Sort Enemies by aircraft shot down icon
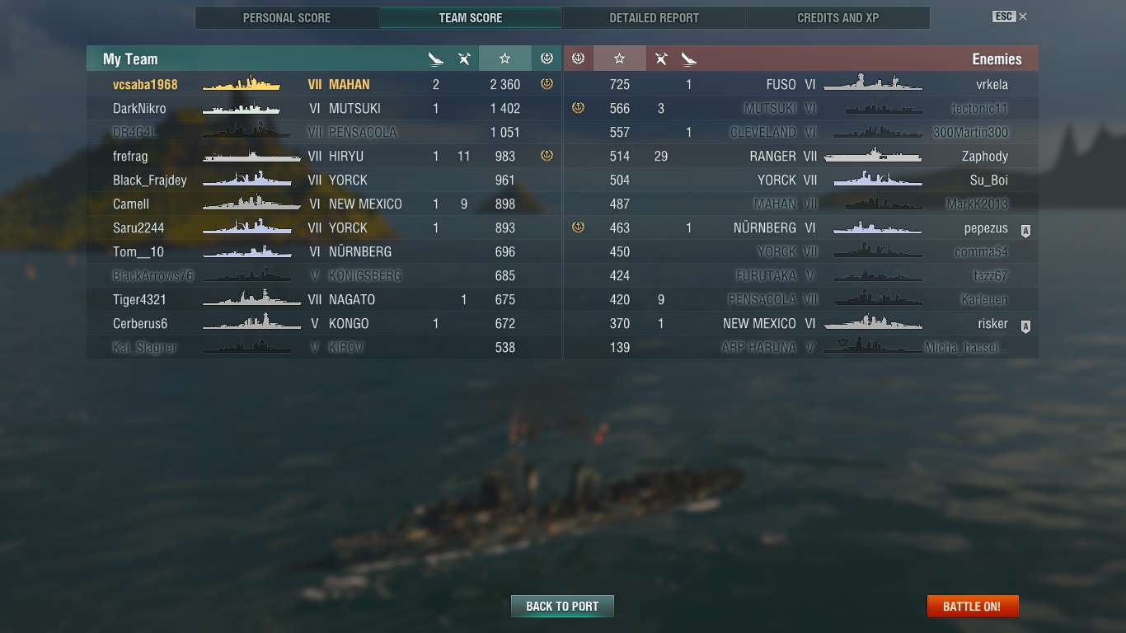 [661, 59]
